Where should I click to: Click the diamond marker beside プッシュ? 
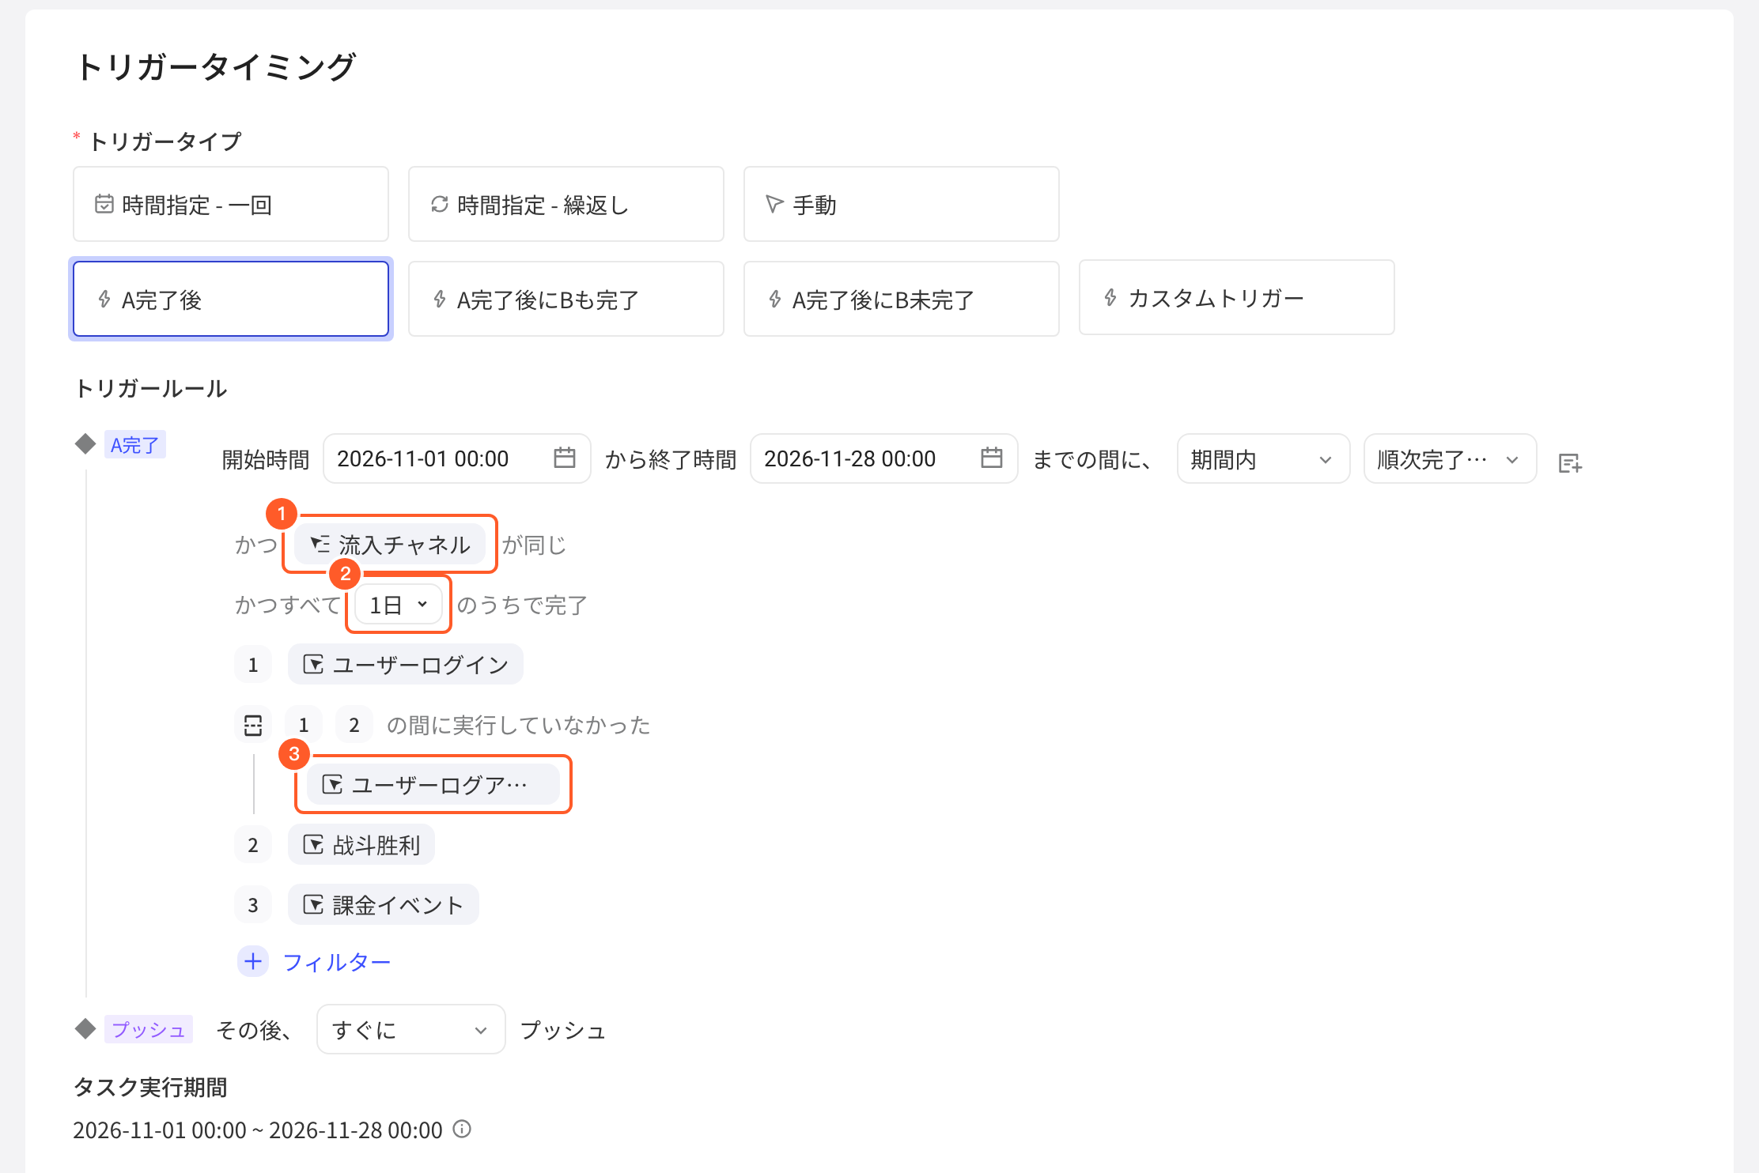coord(85,1028)
